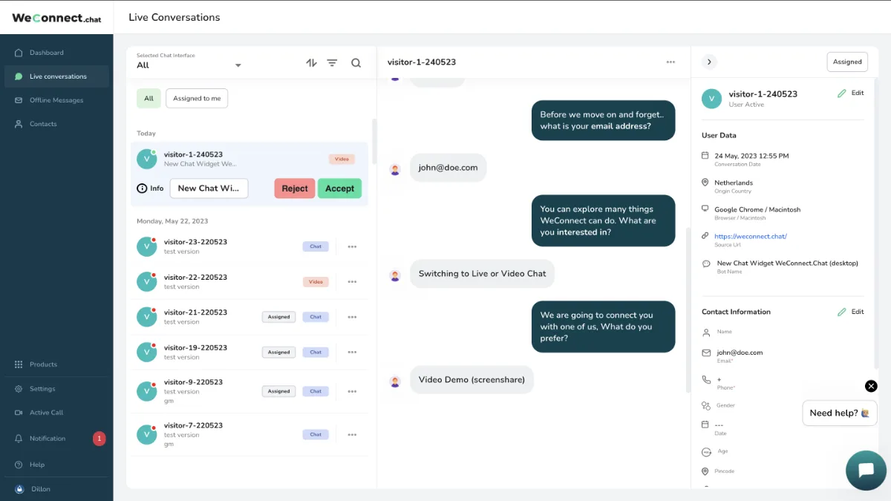The width and height of the screenshot is (891, 501).
Task: Reject the incoming video chat
Action: [295, 189]
